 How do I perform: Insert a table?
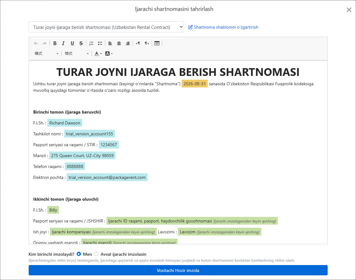(x=157, y=43)
